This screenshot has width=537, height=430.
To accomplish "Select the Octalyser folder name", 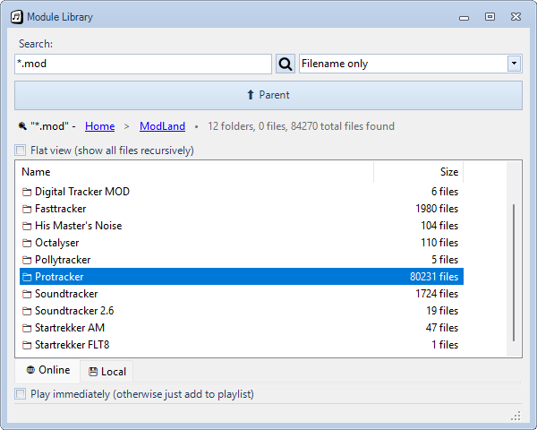I will point(57,243).
